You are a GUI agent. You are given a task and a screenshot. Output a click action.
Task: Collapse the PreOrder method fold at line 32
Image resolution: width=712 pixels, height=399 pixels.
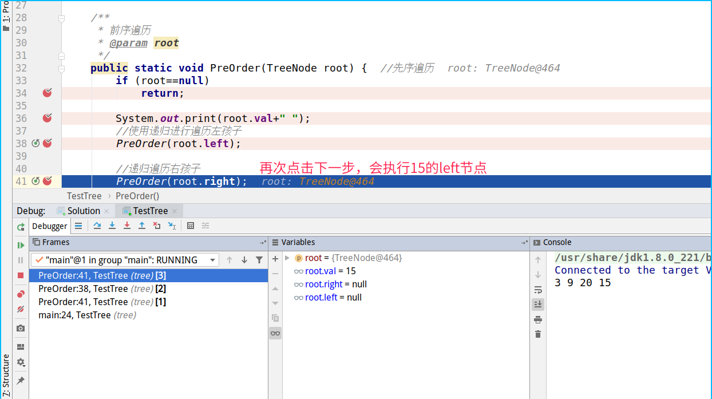click(x=62, y=68)
